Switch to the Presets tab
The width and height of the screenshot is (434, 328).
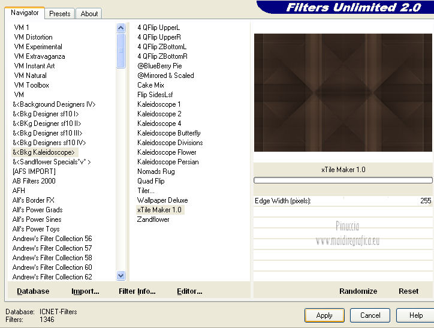[x=59, y=14]
